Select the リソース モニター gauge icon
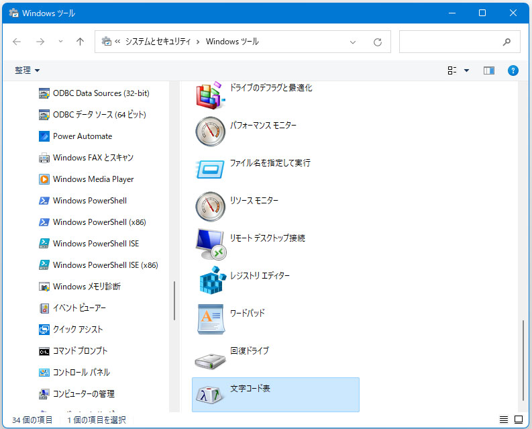The image size is (532, 429). coord(210,207)
